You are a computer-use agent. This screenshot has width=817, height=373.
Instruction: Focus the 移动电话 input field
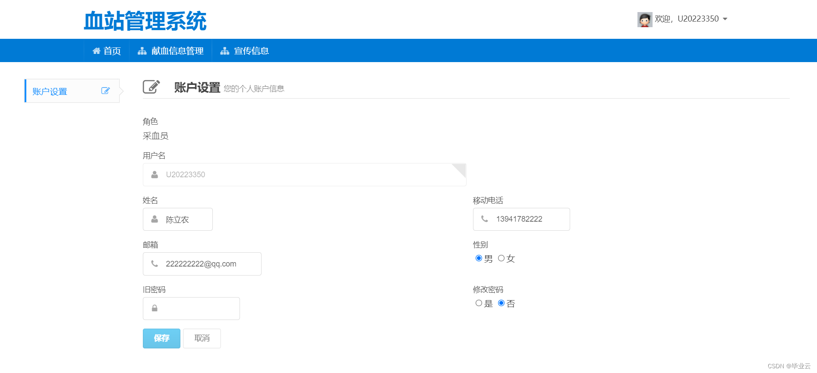[521, 219]
